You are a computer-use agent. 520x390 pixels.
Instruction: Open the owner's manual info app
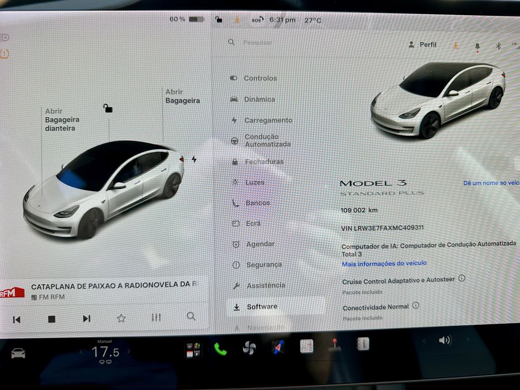click(x=363, y=344)
